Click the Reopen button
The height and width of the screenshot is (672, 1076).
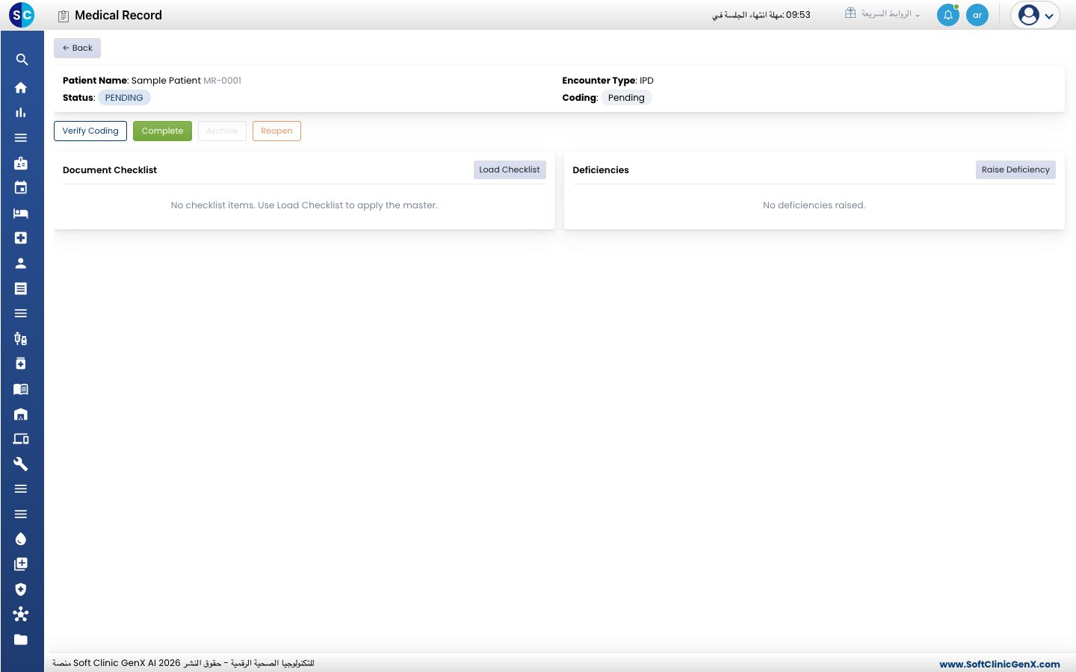click(276, 131)
